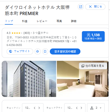Click 他の写真を見る button
Image resolution: width=110 pixels, height=112 pixels.
(93, 66)
